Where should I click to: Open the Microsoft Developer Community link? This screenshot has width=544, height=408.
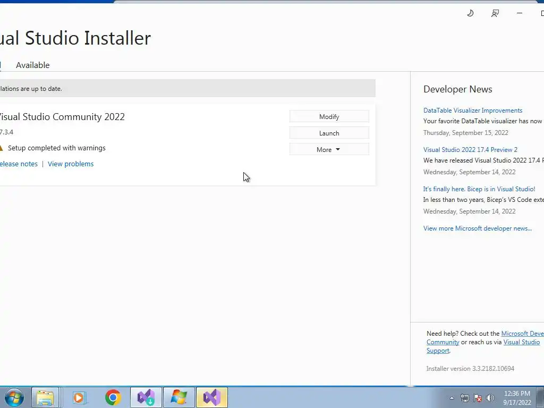[523, 334]
